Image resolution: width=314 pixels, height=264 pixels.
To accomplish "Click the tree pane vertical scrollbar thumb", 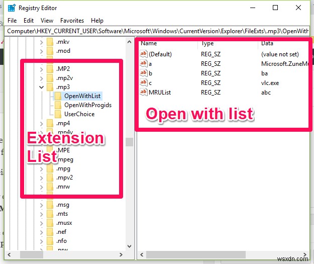I will click(129, 142).
